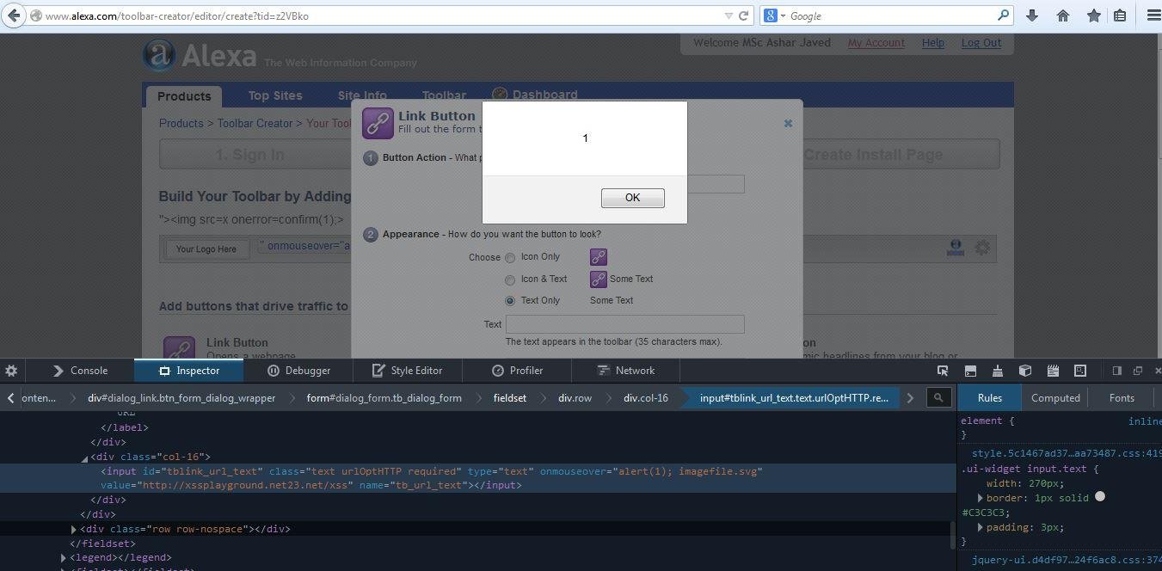Select the Icon & Text radio button
This screenshot has height=571, width=1162.
510,279
